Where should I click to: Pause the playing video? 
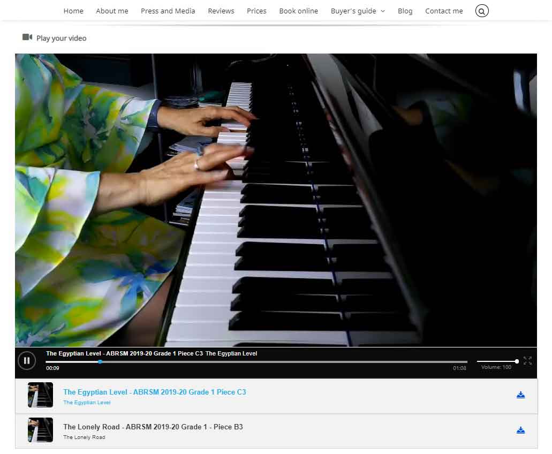pyautogui.click(x=27, y=361)
